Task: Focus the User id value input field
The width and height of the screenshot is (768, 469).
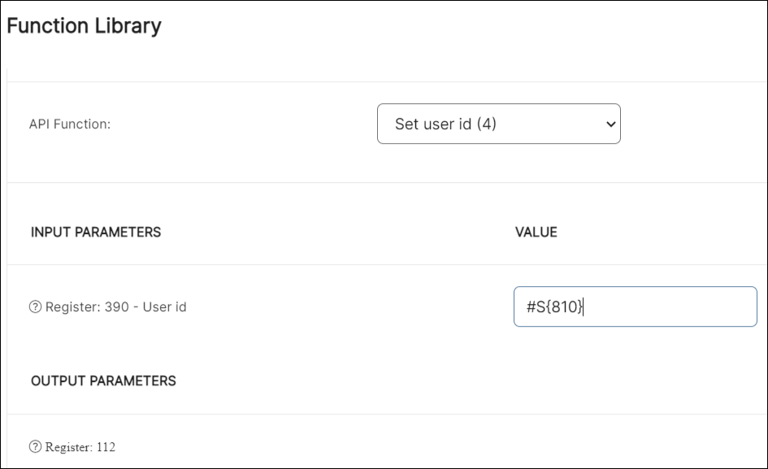Action: click(x=635, y=306)
